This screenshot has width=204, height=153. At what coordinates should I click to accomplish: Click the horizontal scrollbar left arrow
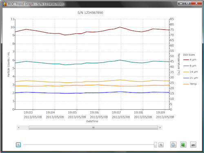pos(19,128)
